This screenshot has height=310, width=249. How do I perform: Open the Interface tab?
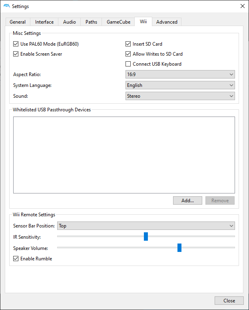(x=44, y=22)
